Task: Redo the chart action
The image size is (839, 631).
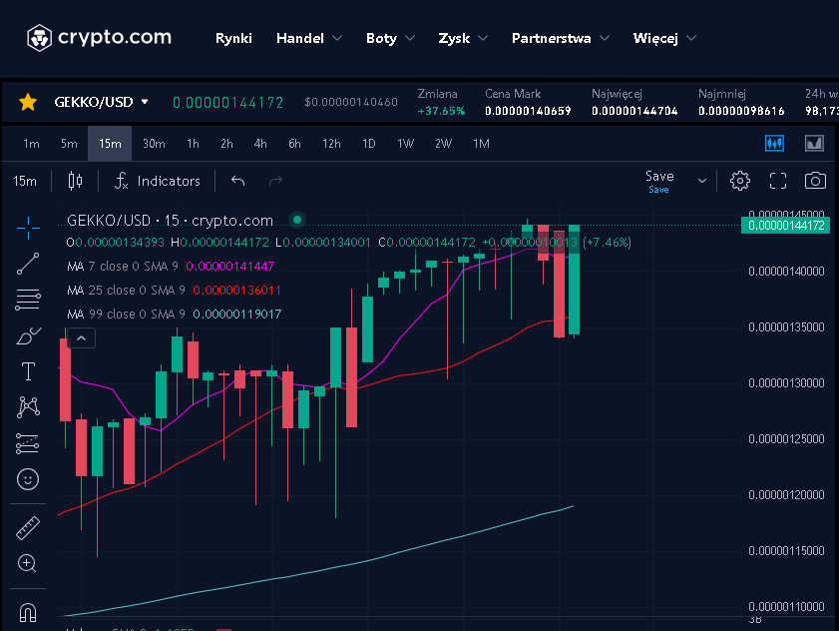Action: tap(275, 181)
